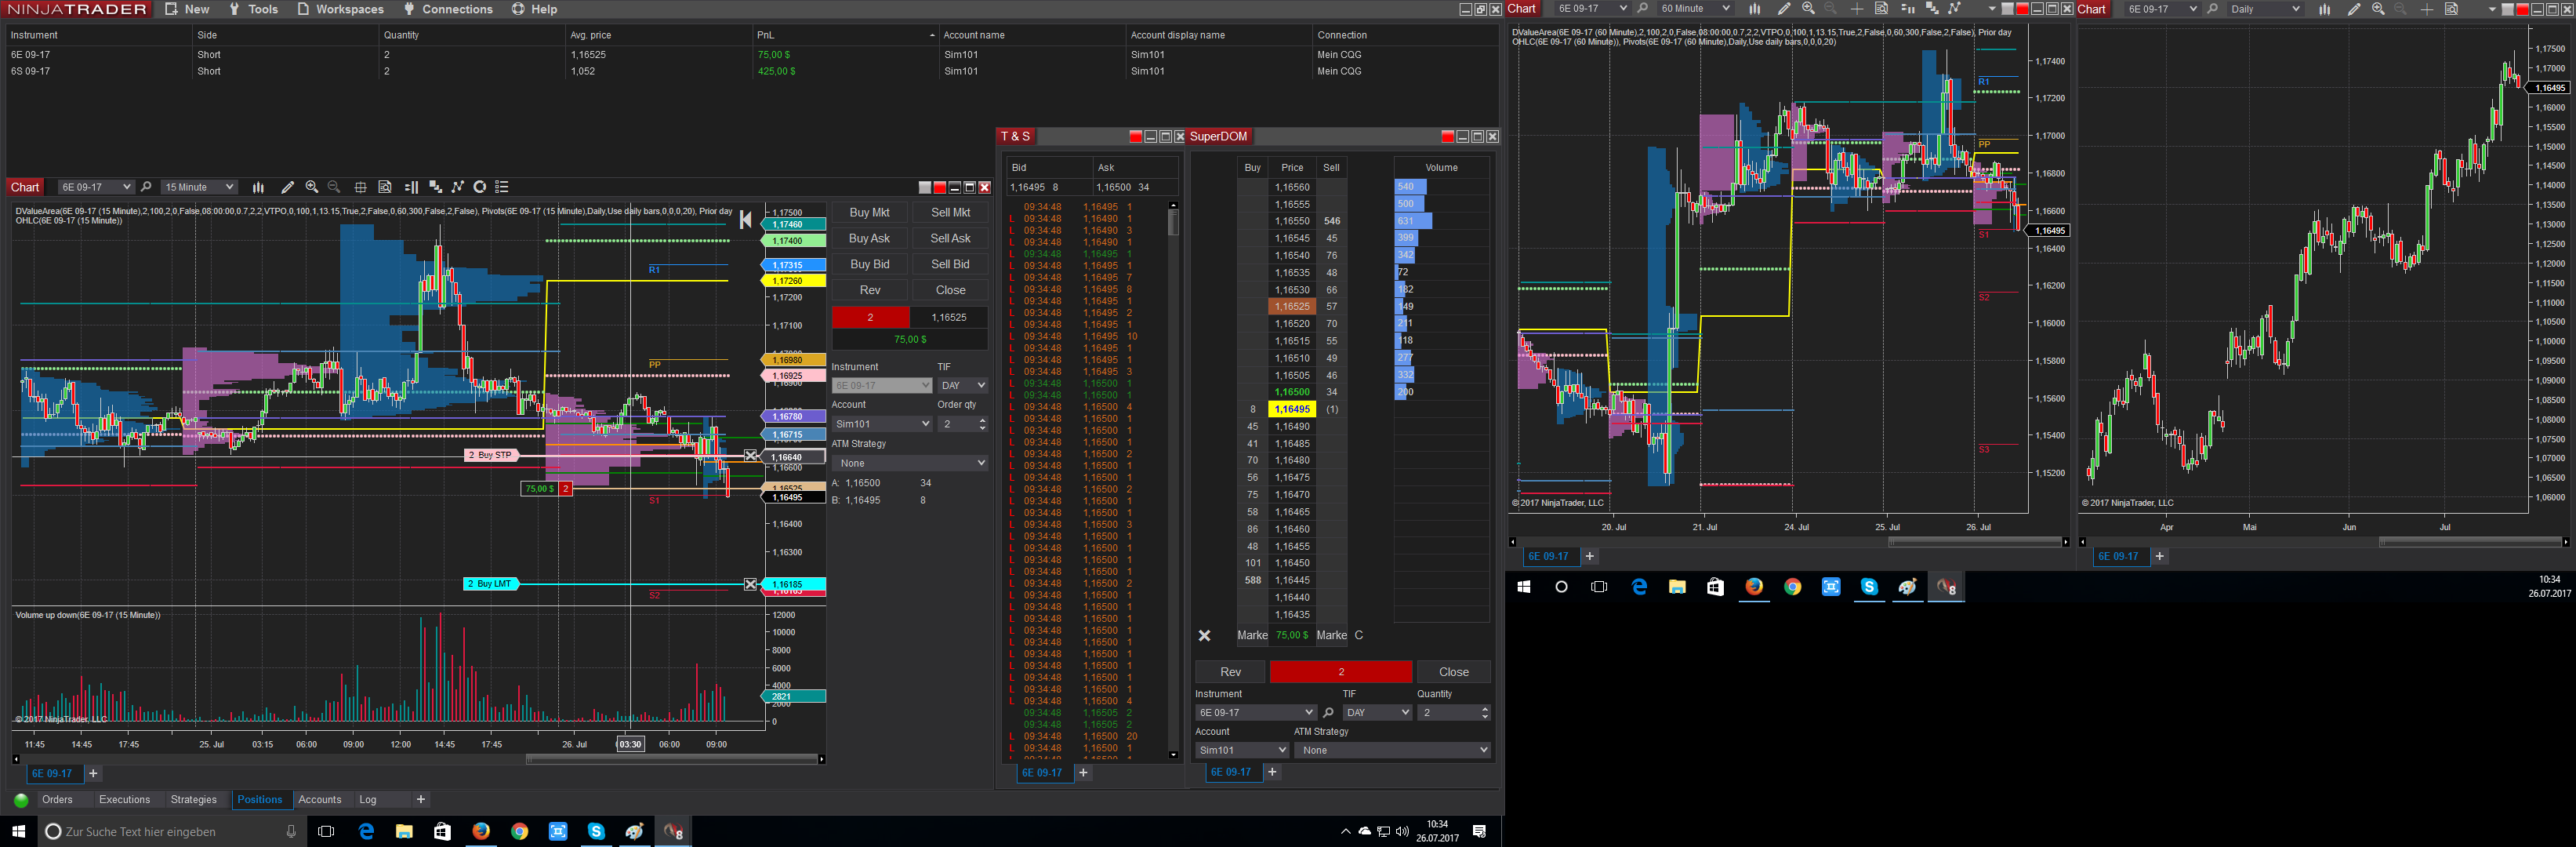Open Skype from the left Windows taskbar
Viewport: 2576px width, 847px height.
coord(596,831)
